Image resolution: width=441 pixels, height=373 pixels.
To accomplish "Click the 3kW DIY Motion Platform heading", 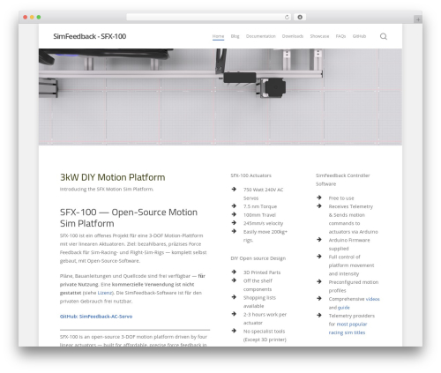I will click(113, 177).
